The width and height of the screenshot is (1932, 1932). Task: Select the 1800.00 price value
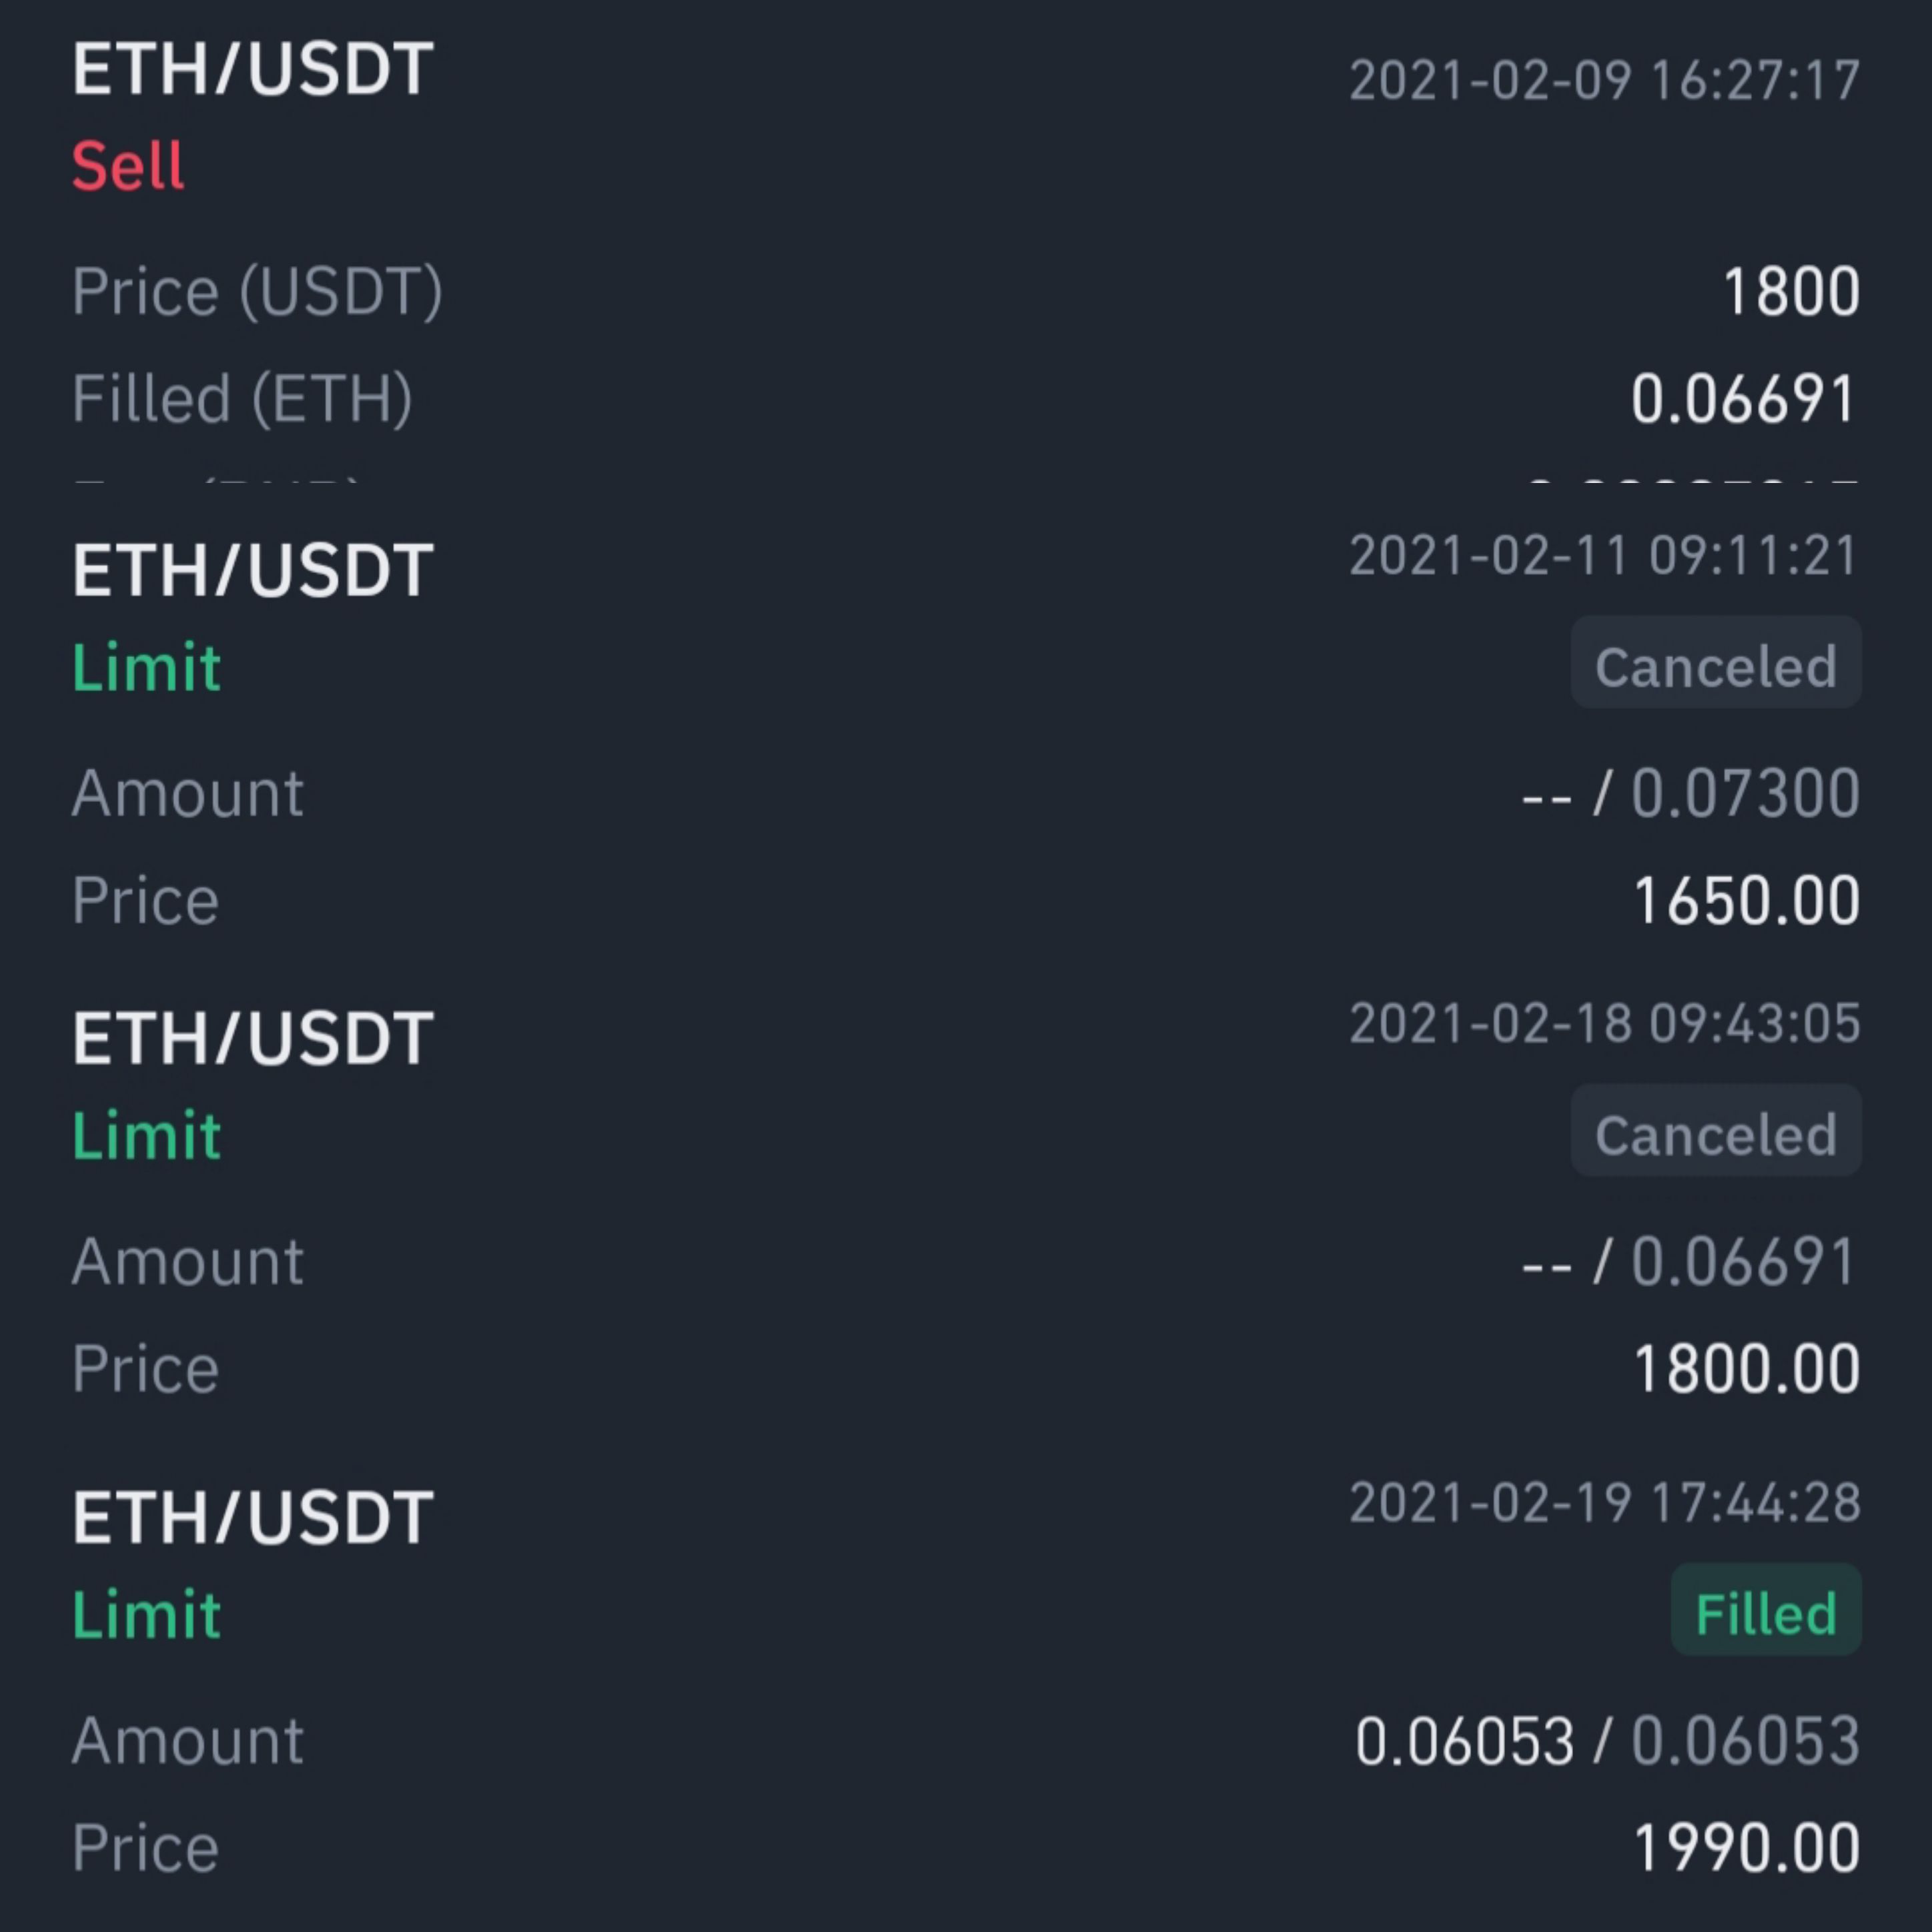pos(1746,1369)
